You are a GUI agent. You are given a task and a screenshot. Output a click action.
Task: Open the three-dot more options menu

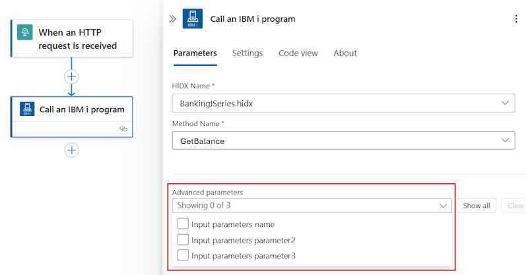pyautogui.click(x=516, y=19)
